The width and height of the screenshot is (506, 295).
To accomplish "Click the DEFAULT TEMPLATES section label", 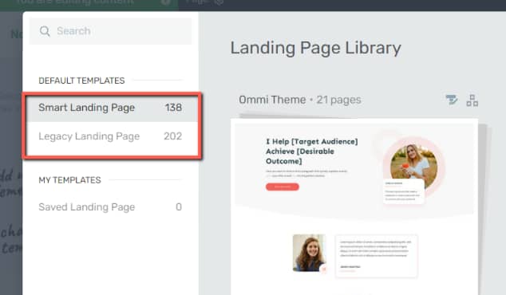I will click(x=81, y=81).
